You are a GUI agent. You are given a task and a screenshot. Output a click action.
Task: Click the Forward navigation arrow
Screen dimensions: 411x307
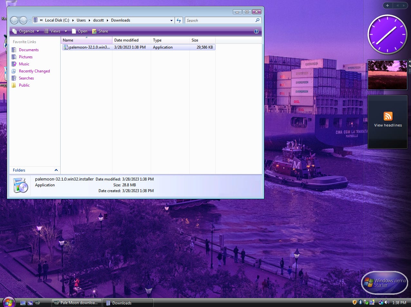(x=23, y=20)
